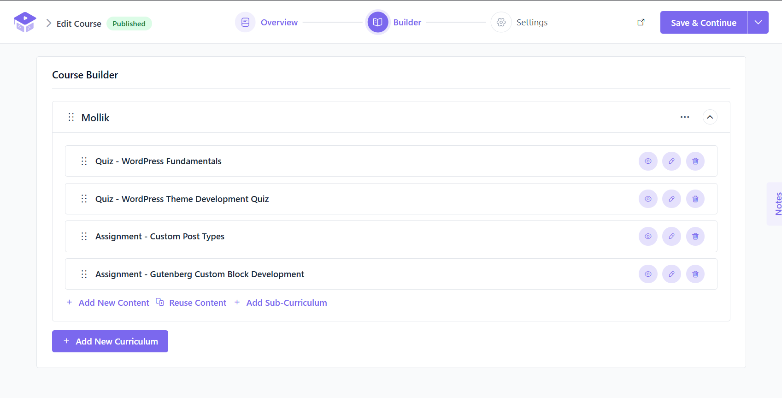Click Save & Continue button
782x398 pixels.
(x=704, y=22)
